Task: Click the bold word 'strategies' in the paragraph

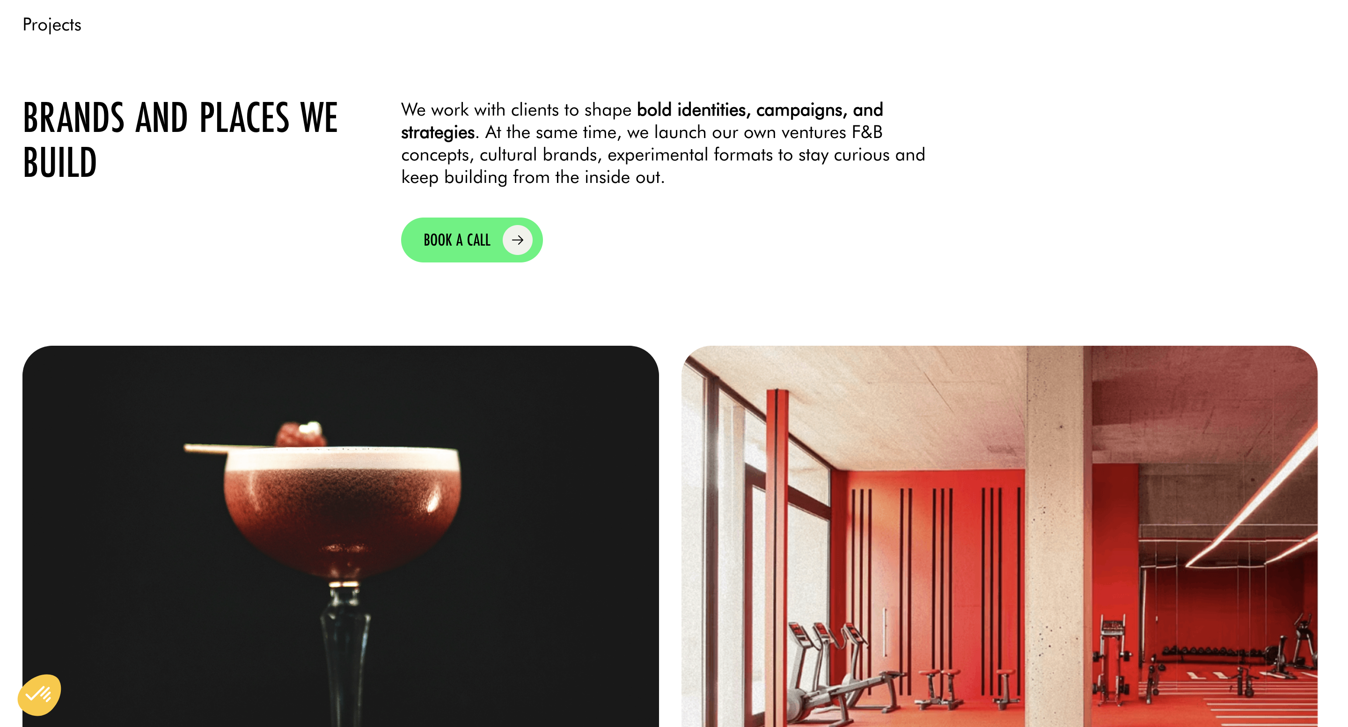Action: pos(438,132)
